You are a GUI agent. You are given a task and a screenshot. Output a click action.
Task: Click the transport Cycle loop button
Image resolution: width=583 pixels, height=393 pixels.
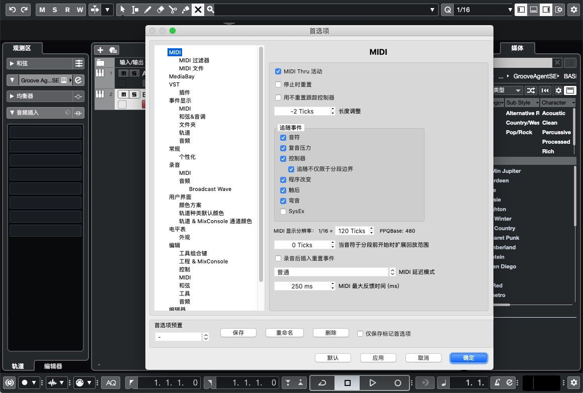click(x=322, y=382)
